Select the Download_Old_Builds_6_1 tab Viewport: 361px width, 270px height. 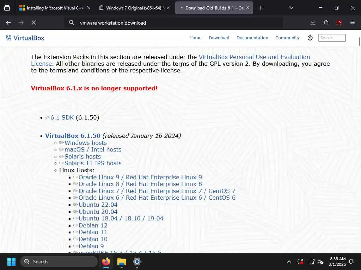[x=214, y=8]
